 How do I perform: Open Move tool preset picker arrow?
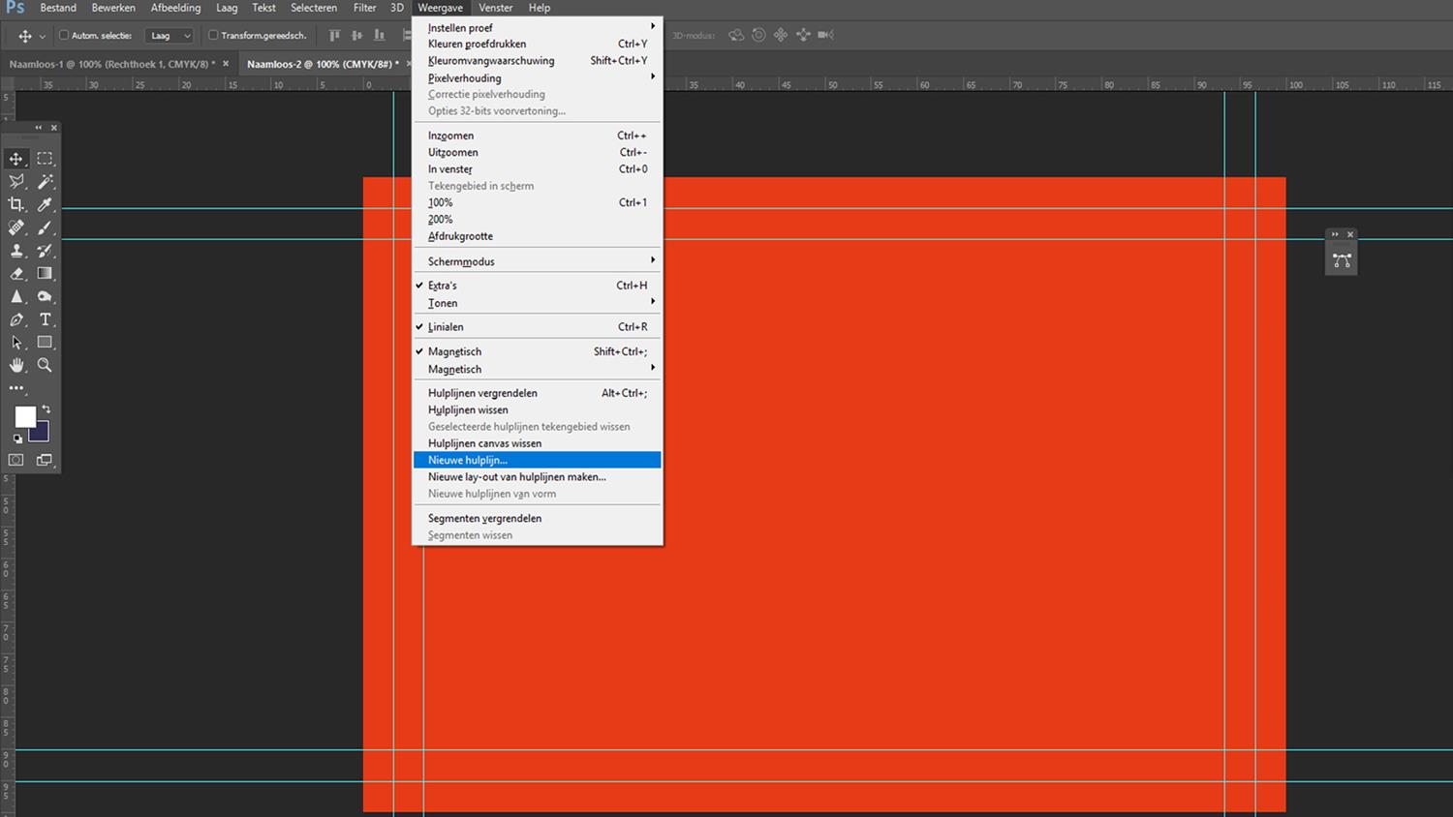pos(42,36)
